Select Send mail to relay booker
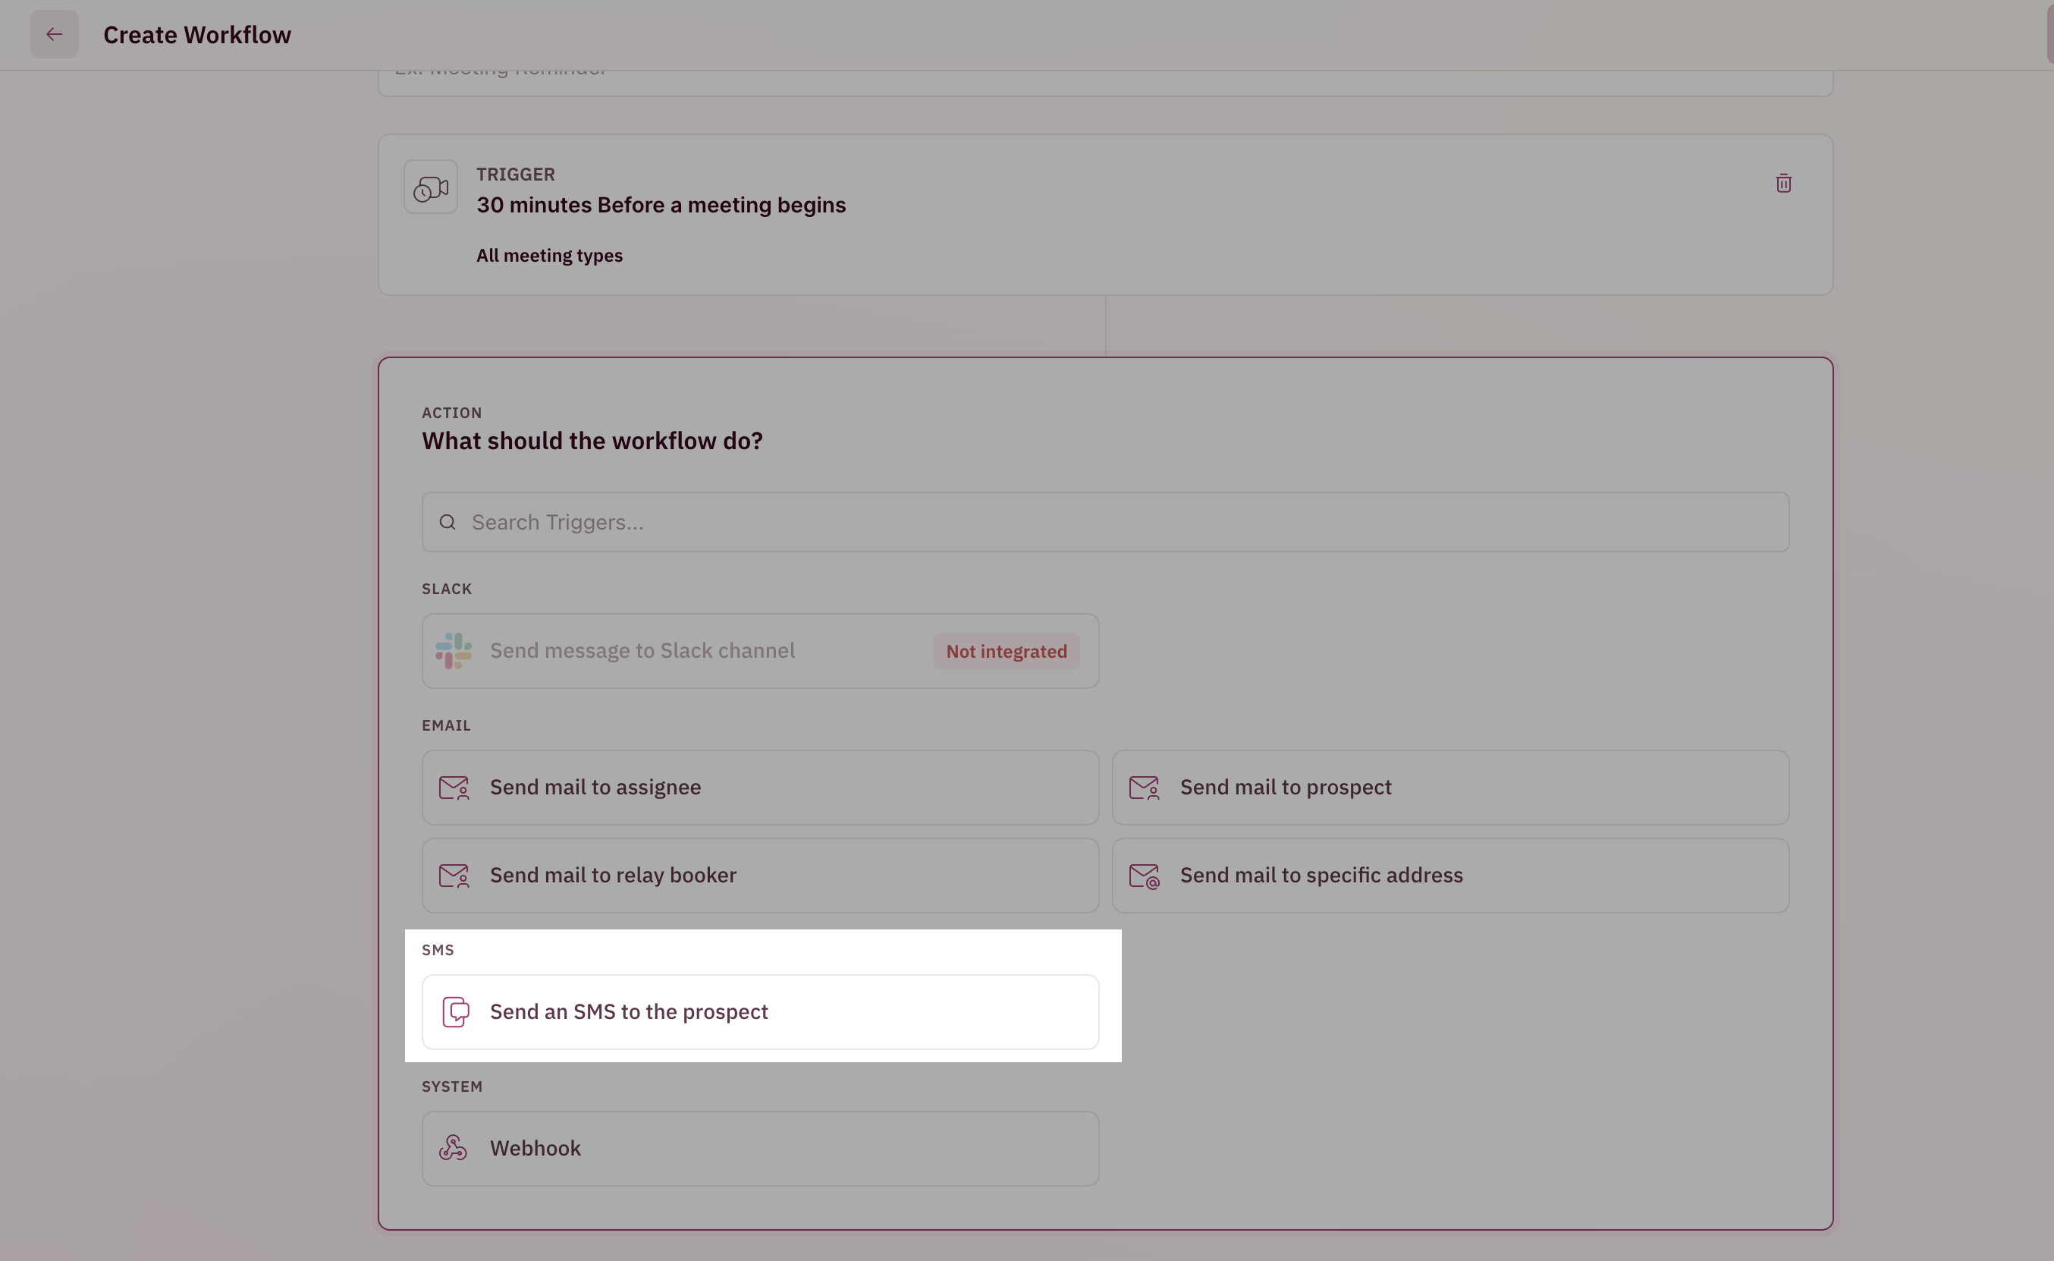2054x1261 pixels. click(760, 876)
